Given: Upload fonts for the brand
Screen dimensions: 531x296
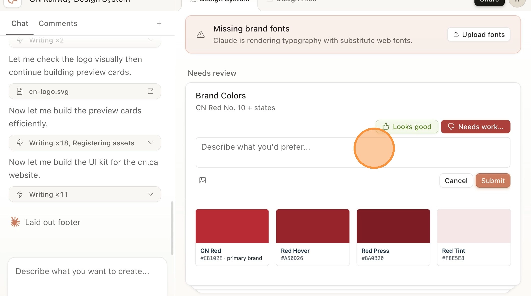Looking at the screenshot, I should click(x=479, y=34).
